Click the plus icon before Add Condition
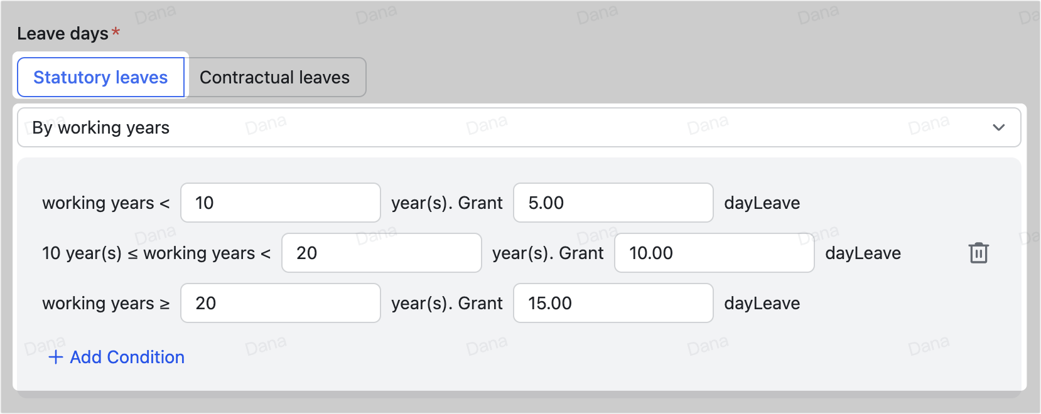This screenshot has height=414, width=1041. 56,357
